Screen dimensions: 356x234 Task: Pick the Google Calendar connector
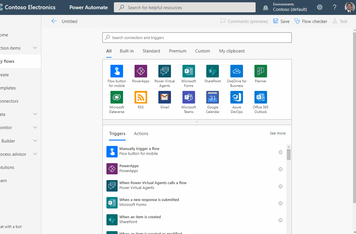pyautogui.click(x=213, y=97)
